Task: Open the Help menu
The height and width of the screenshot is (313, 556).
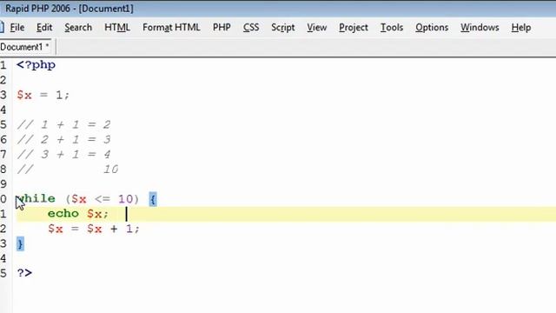Action: click(521, 28)
